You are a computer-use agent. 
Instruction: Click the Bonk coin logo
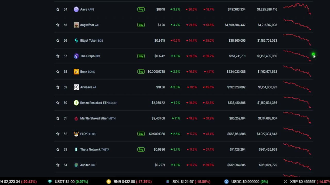[x=76, y=71]
